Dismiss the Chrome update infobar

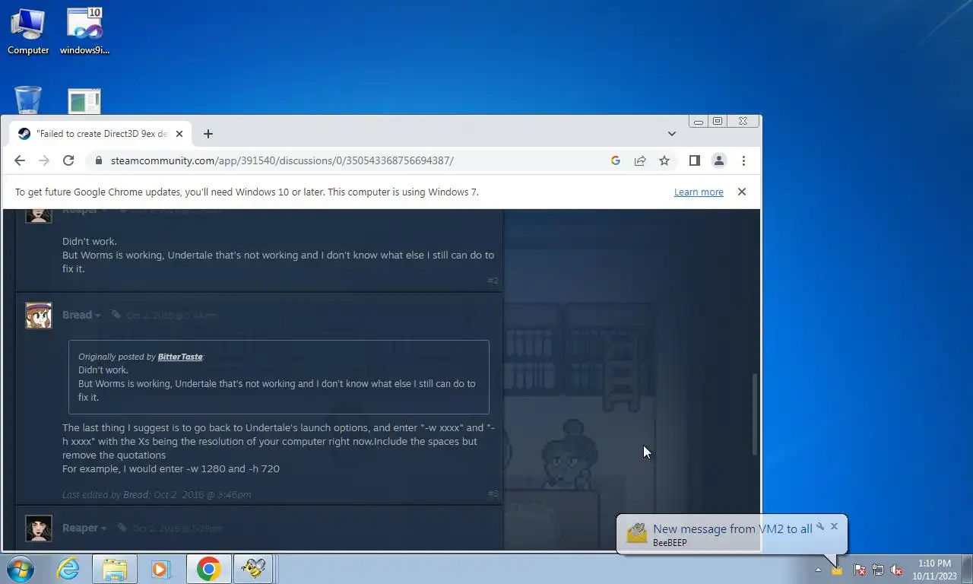click(x=742, y=192)
